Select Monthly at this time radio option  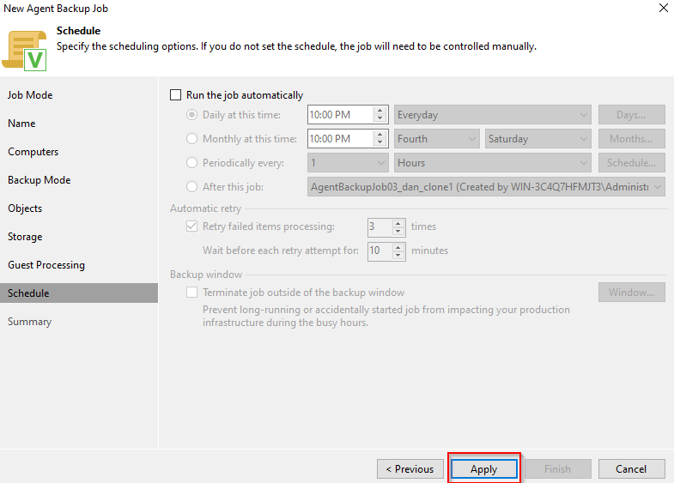(191, 139)
